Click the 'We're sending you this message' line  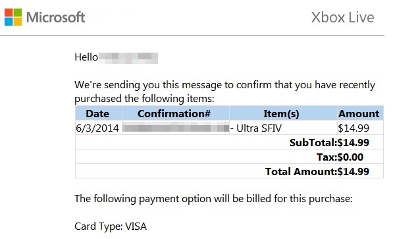tap(225, 85)
